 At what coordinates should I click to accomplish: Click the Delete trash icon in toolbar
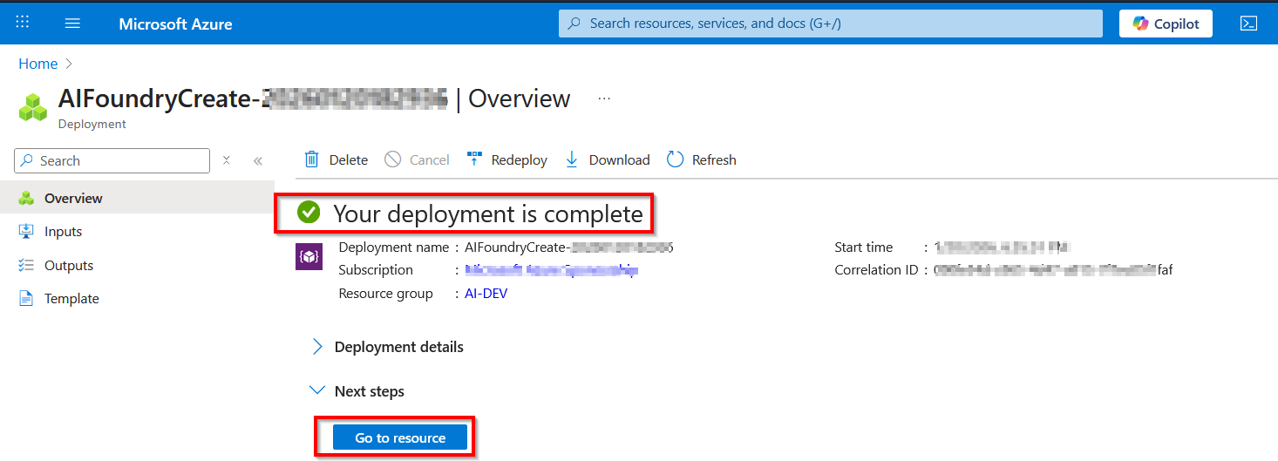pos(311,159)
